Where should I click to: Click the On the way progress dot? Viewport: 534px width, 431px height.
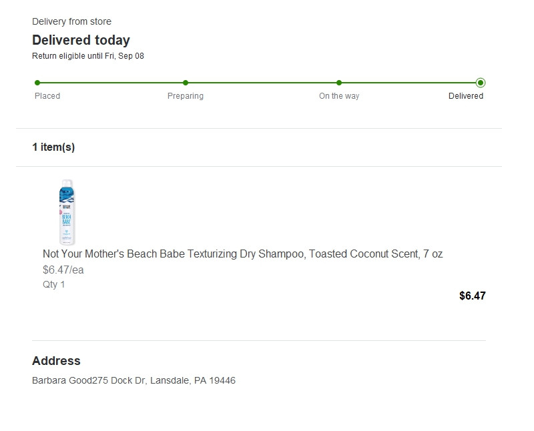[339, 83]
